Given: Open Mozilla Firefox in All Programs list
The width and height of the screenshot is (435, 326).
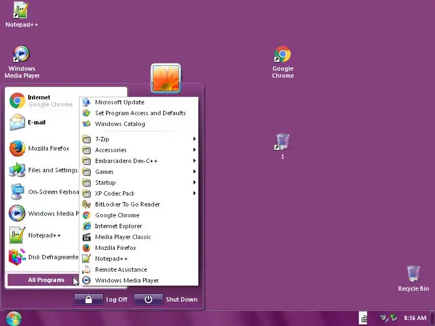Looking at the screenshot, I should click(139, 248).
